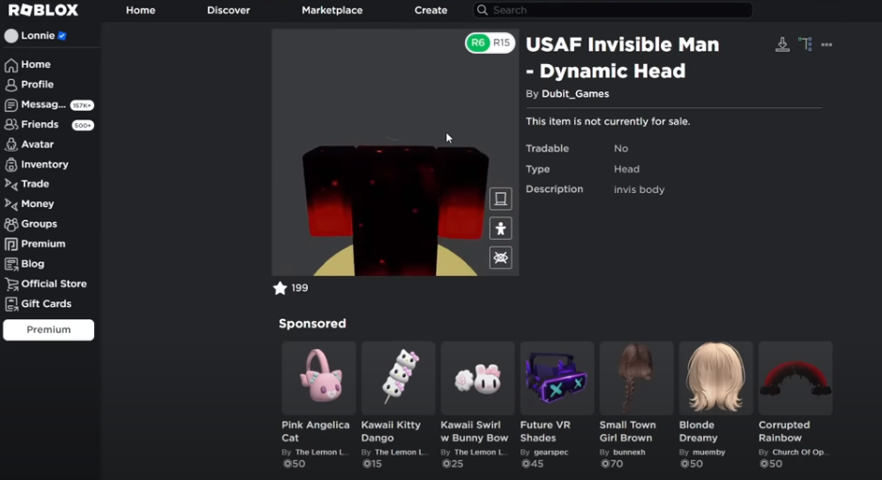Open Pink Angelica Cat sponsored item
The height and width of the screenshot is (480, 882).
click(x=319, y=378)
